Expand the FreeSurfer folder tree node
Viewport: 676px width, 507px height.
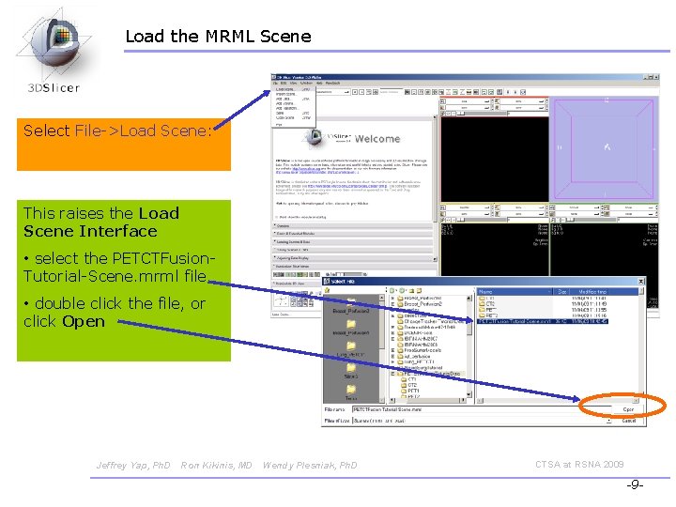392,350
